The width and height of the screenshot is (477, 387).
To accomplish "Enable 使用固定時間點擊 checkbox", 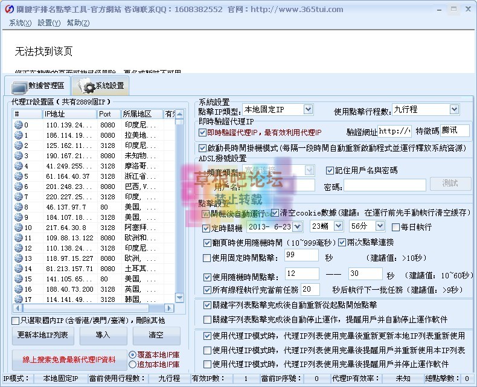I will click(x=207, y=258).
